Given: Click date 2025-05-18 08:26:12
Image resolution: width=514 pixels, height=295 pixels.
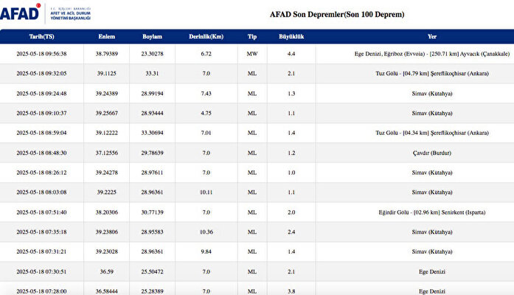Looking at the screenshot, I should point(41,173).
